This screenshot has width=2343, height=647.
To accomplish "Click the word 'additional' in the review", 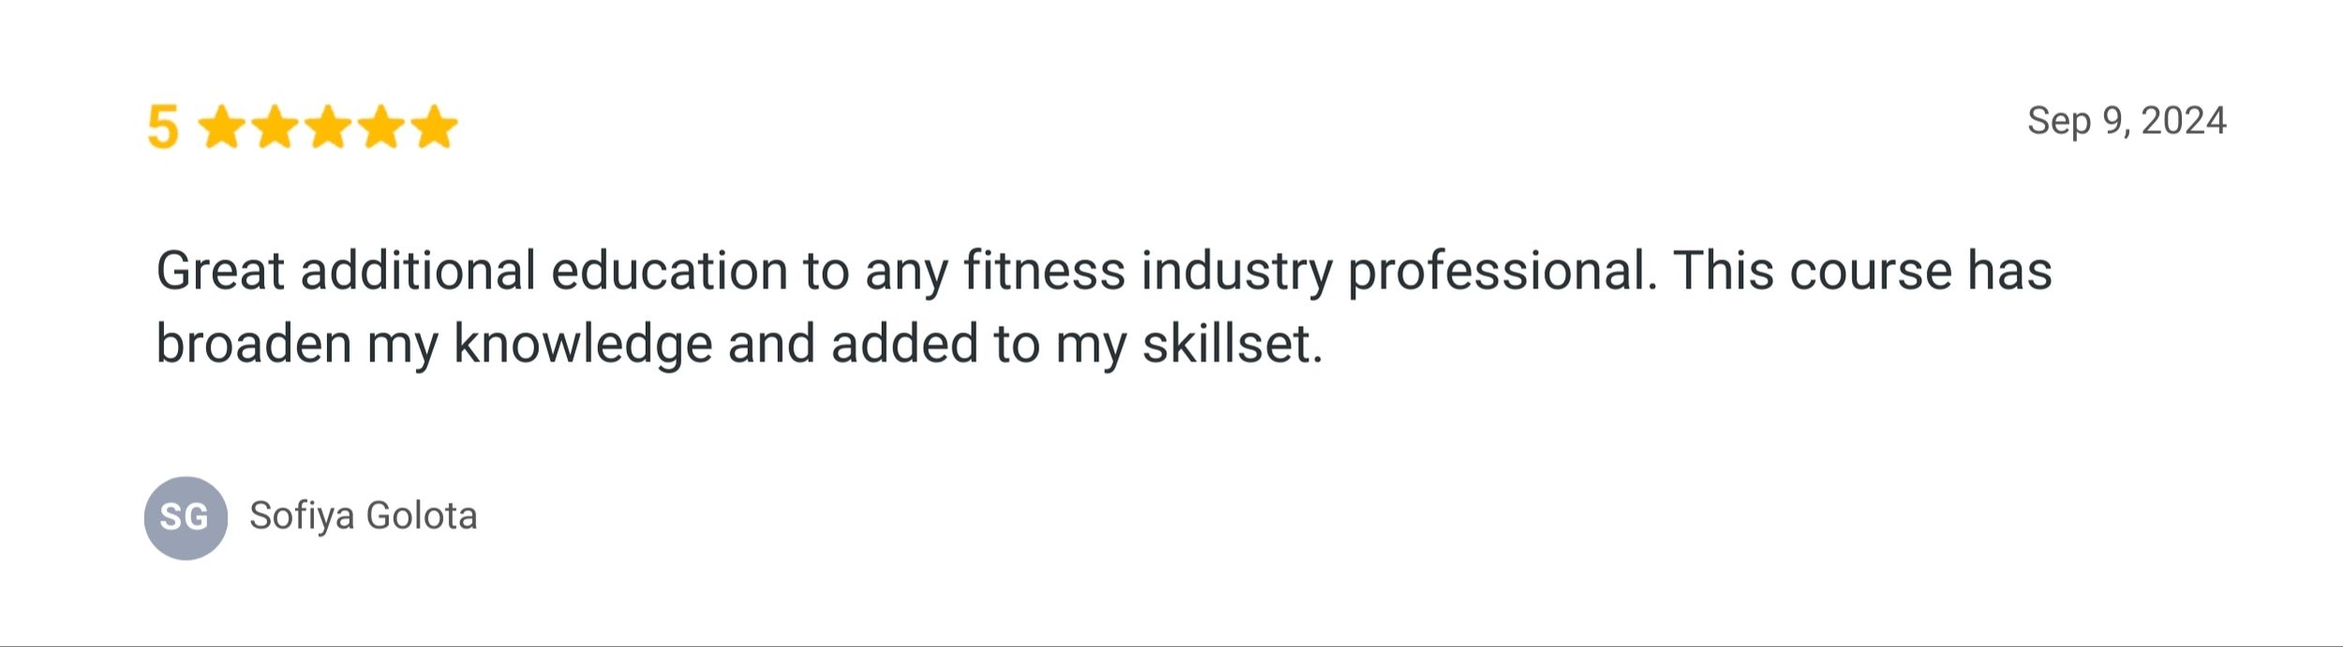I will tap(417, 272).
